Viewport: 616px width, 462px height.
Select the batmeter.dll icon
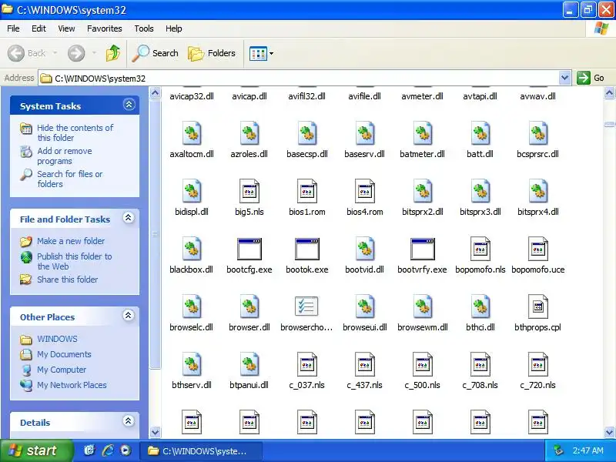tap(423, 133)
